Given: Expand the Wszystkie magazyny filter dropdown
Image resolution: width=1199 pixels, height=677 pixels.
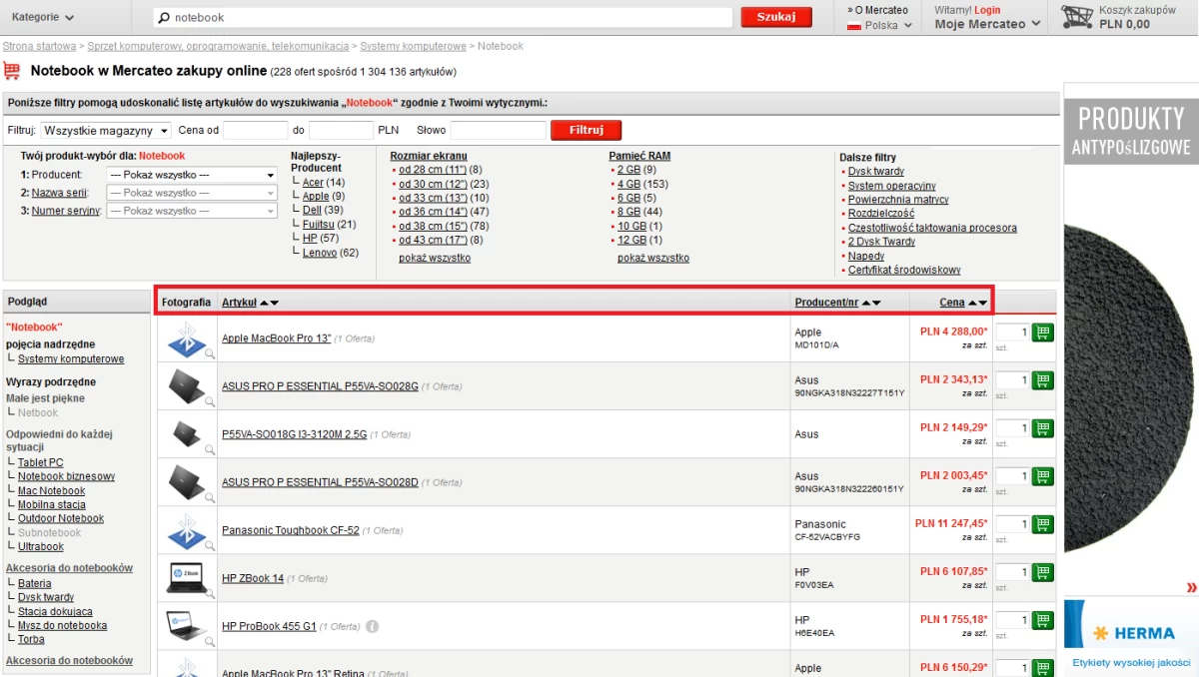Looking at the screenshot, I should 105,131.
